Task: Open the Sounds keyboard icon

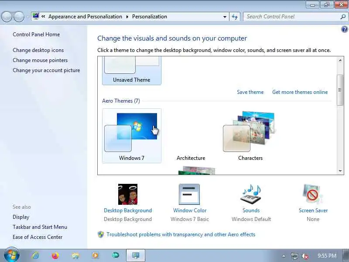Action: coord(251,193)
